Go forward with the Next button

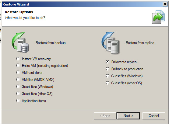(128, 116)
